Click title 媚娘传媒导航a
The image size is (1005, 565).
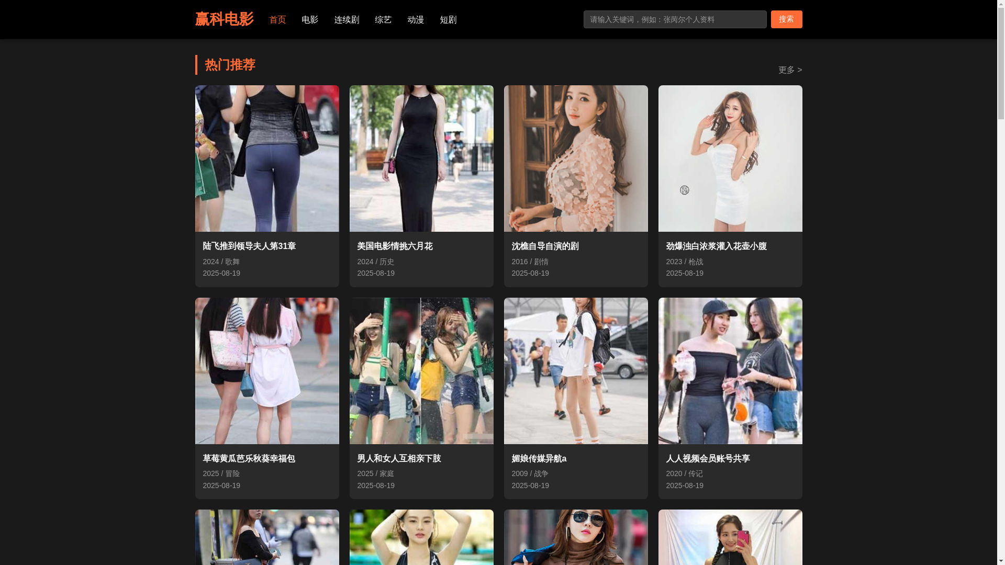[x=539, y=459]
